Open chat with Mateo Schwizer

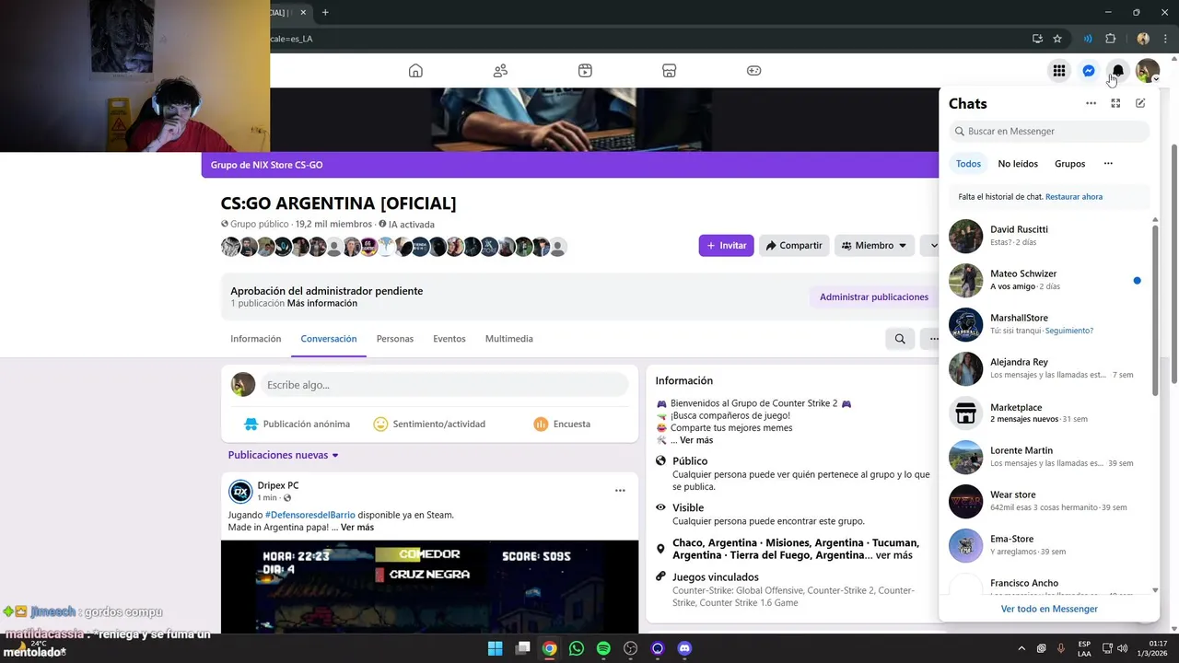coord(1049,280)
